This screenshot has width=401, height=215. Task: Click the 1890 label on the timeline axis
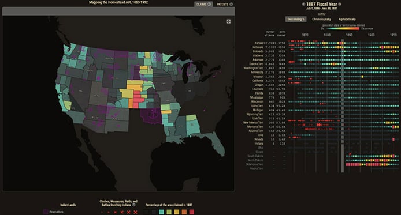pyautogui.click(x=349, y=35)
